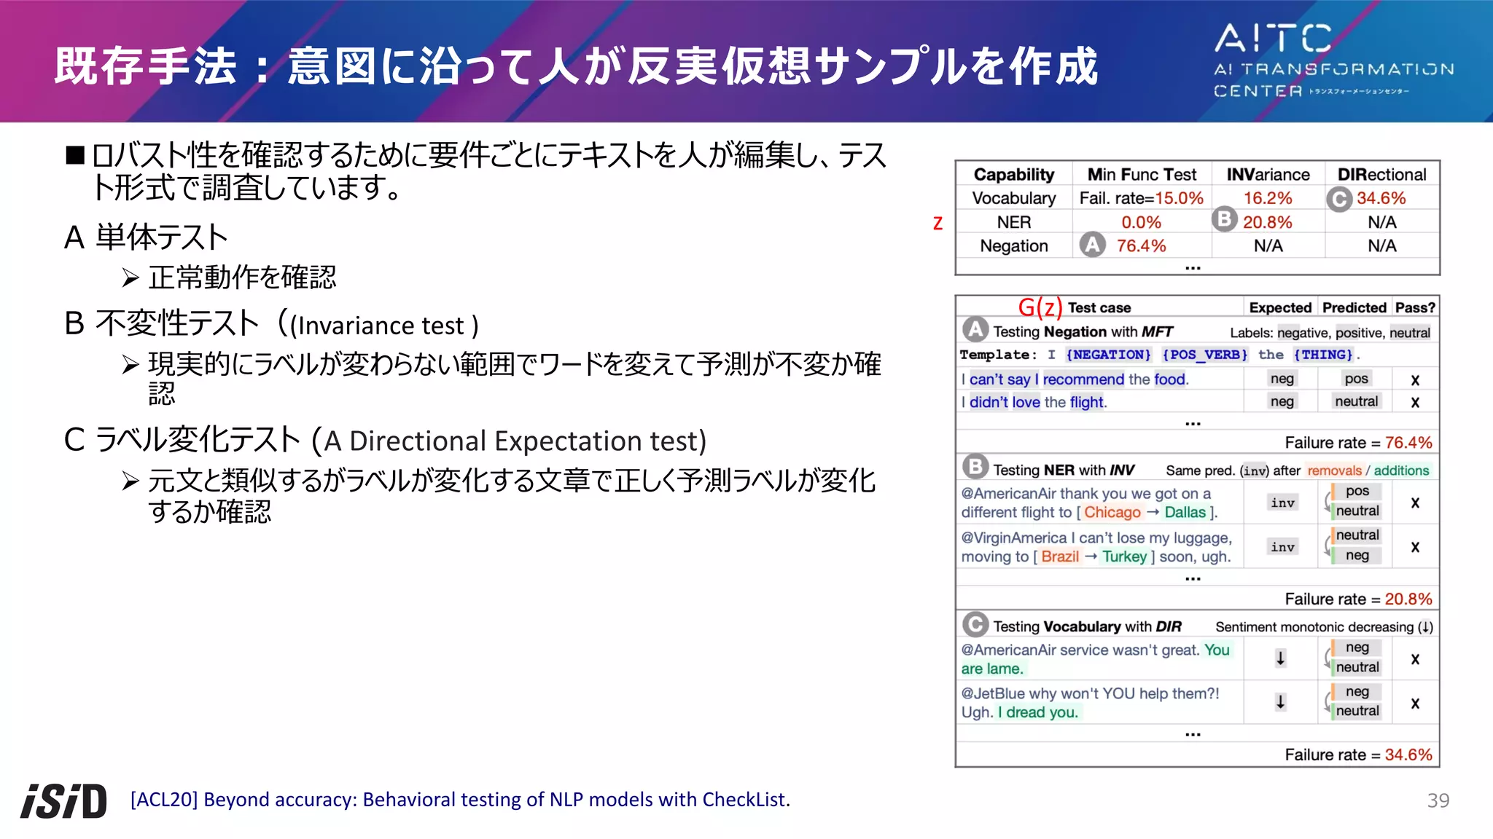Click 'C ラベル変化テスト' heading
The image size is (1493, 839).
(385, 440)
